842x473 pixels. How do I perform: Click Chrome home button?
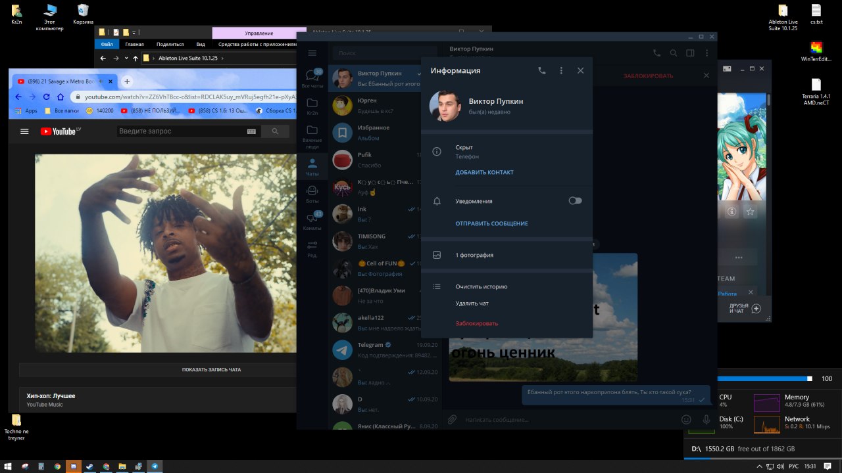click(x=60, y=97)
